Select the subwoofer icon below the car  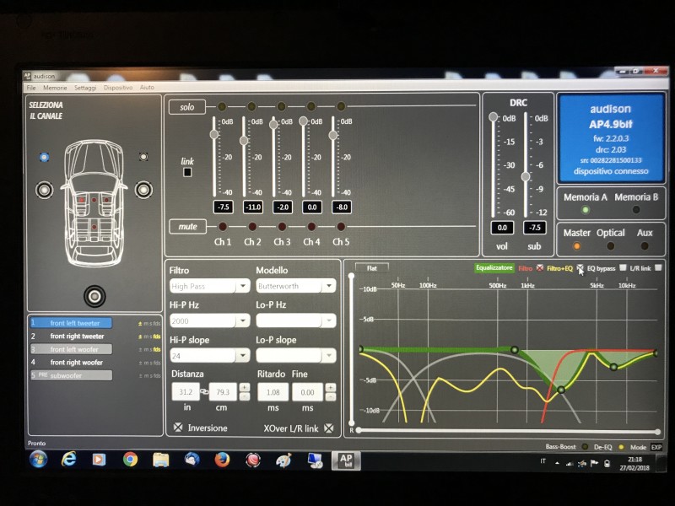[x=94, y=296]
